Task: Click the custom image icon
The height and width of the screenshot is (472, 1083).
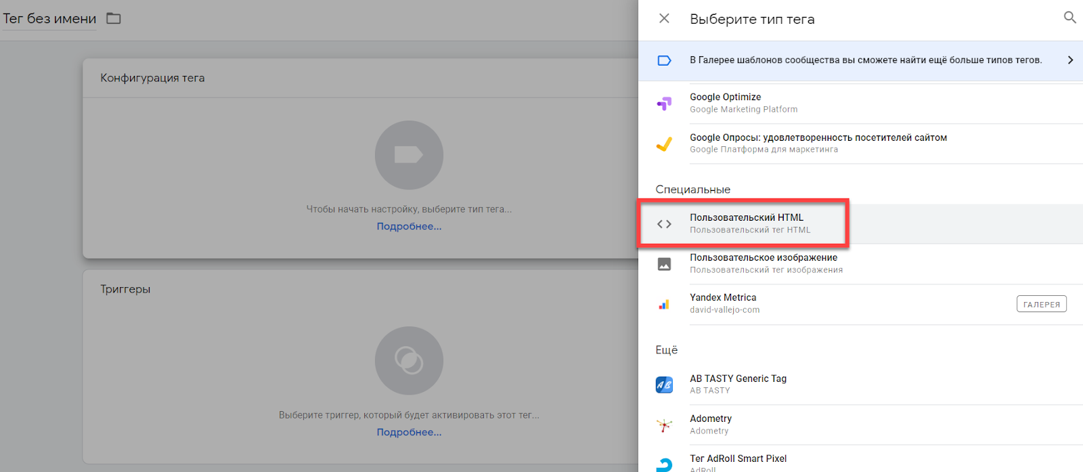Action: click(x=664, y=264)
